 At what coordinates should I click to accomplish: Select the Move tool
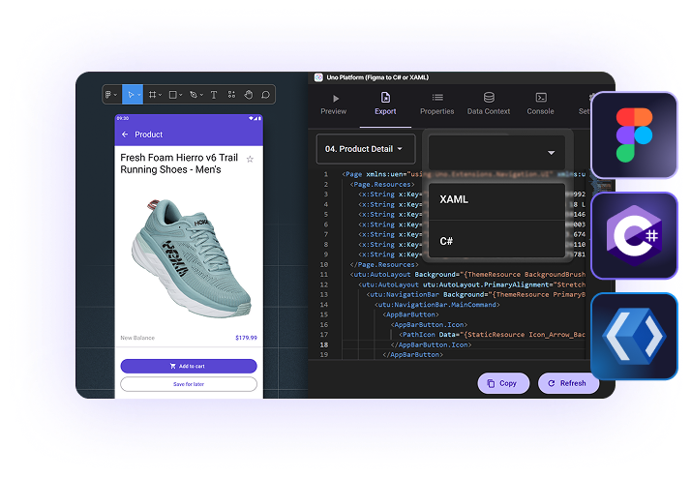131,95
